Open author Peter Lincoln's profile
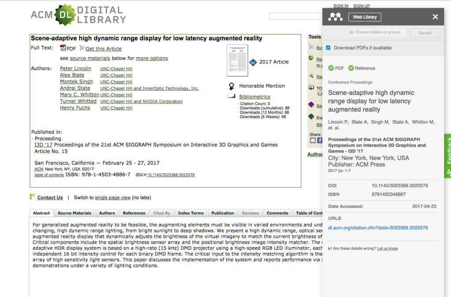451x297 pixels. [75, 68]
